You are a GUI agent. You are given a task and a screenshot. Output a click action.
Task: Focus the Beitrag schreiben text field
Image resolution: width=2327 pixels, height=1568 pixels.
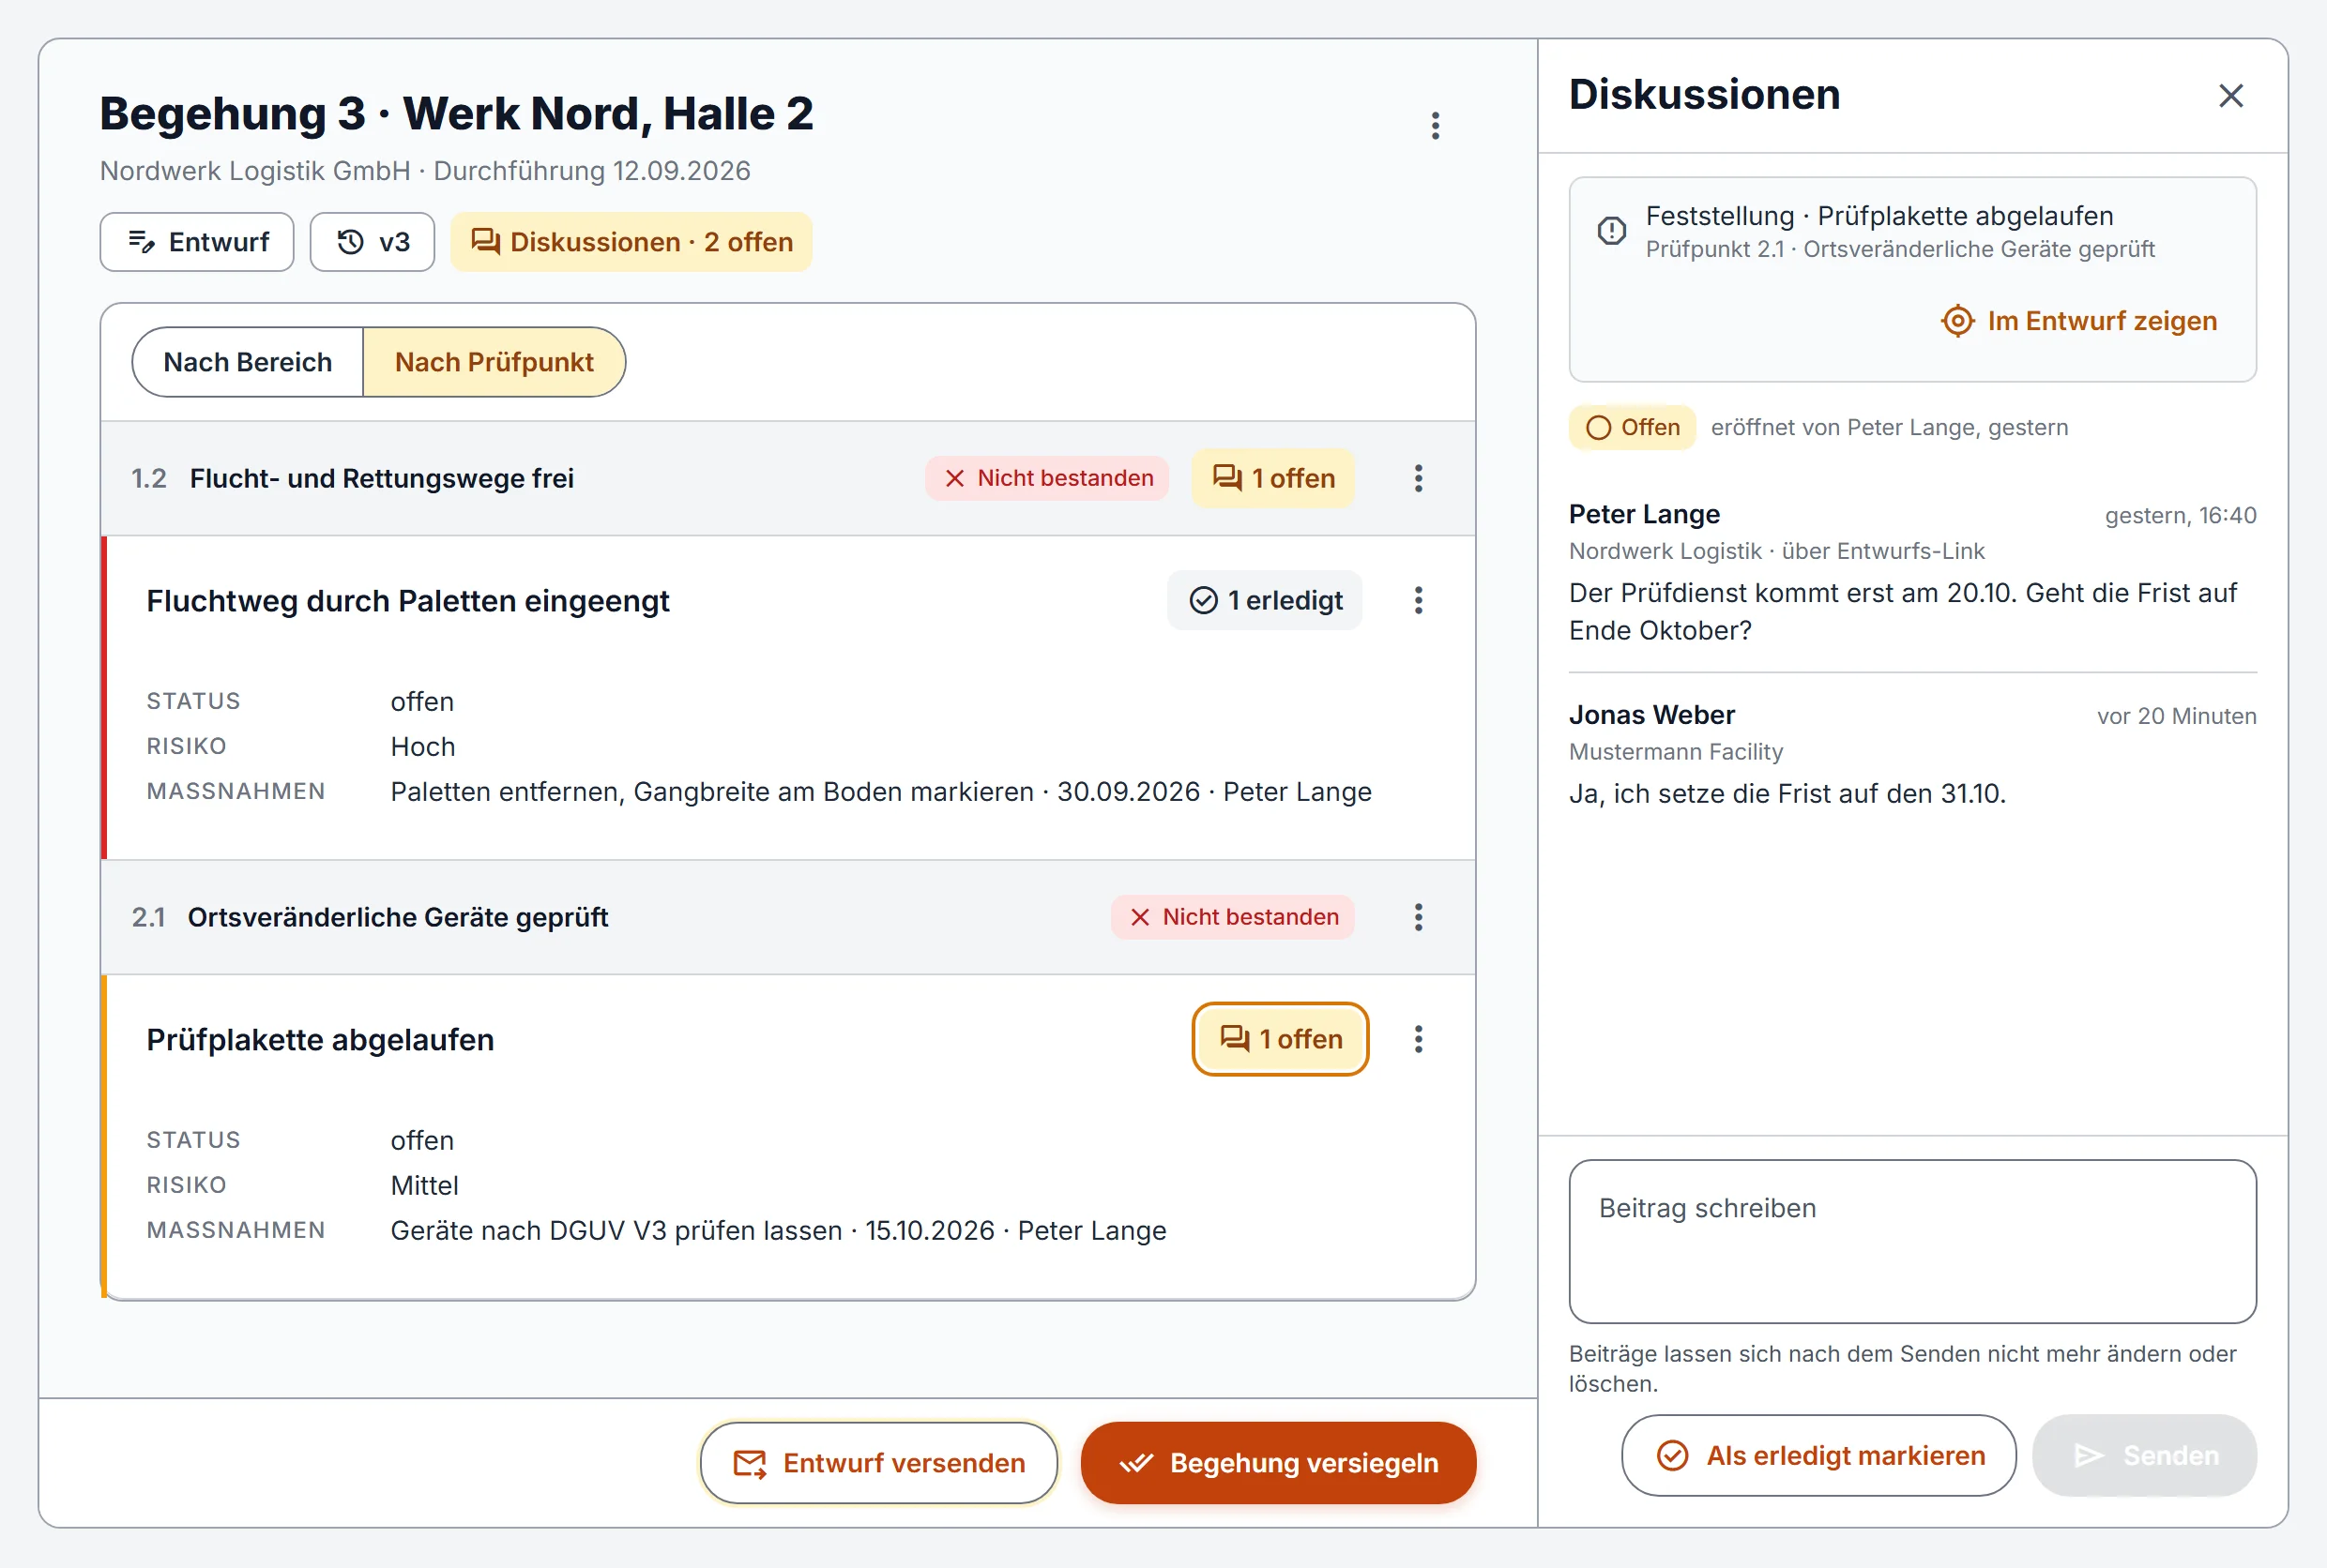[1912, 1241]
